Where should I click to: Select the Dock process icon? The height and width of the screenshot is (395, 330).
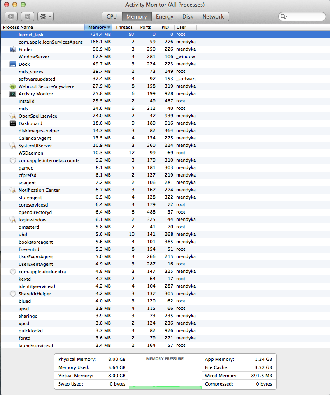[x=13, y=64]
